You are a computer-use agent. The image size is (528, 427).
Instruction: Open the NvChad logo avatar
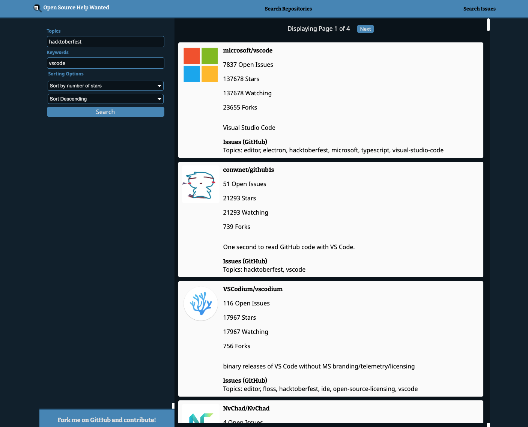tap(201, 413)
